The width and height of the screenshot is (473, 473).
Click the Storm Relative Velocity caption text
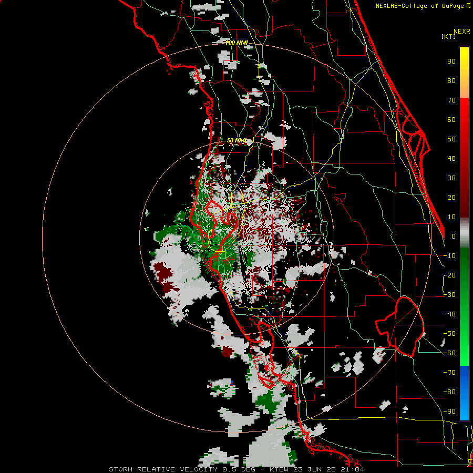click(x=236, y=469)
